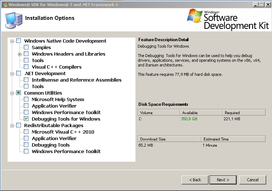
Task: Check the Microsoft Visual C++ 2010 box
Action: tap(26, 132)
